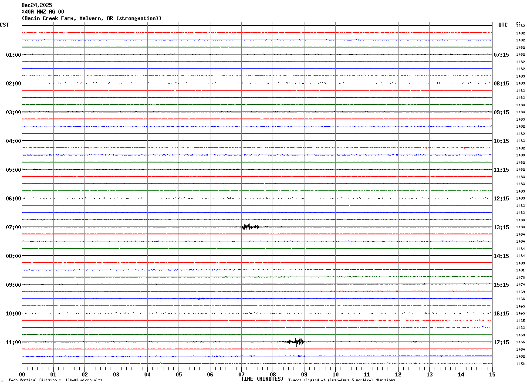Click minute 07 on the time axis

[x=241, y=374]
